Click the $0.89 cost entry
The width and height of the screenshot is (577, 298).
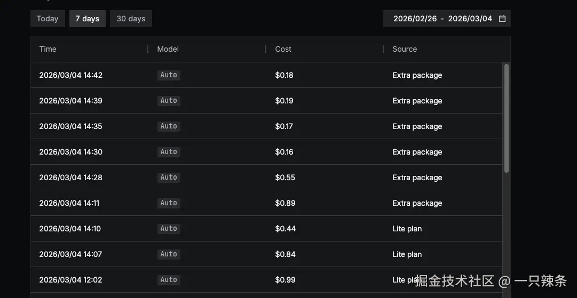tap(285, 203)
